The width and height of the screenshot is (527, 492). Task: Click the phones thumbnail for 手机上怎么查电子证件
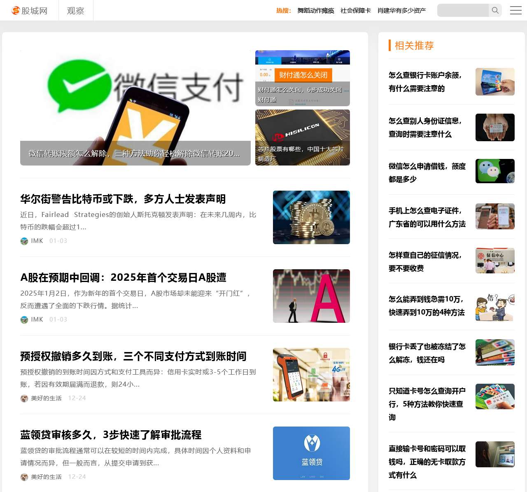point(495,216)
